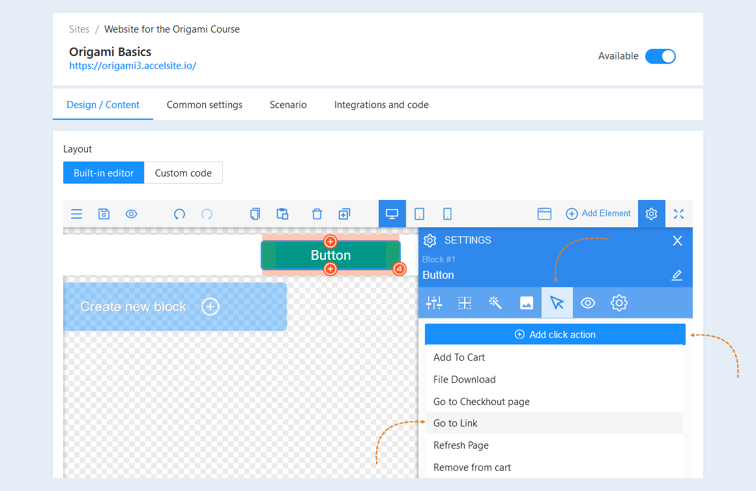756x491 pixels.
Task: Choose File Download action
Action: click(555, 380)
